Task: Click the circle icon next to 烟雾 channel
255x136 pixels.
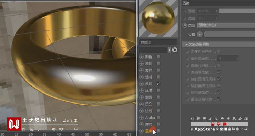Action: pos(142,97)
